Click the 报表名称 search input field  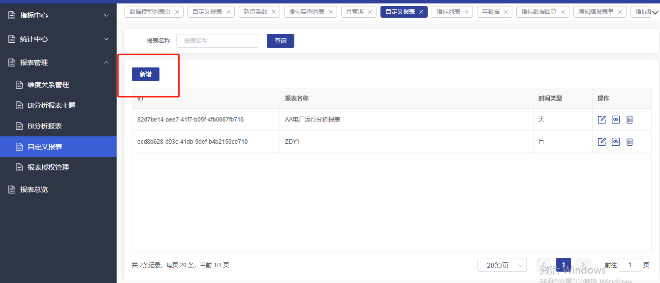coord(218,41)
